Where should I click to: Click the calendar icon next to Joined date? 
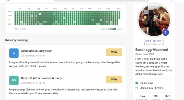(x=136, y=88)
